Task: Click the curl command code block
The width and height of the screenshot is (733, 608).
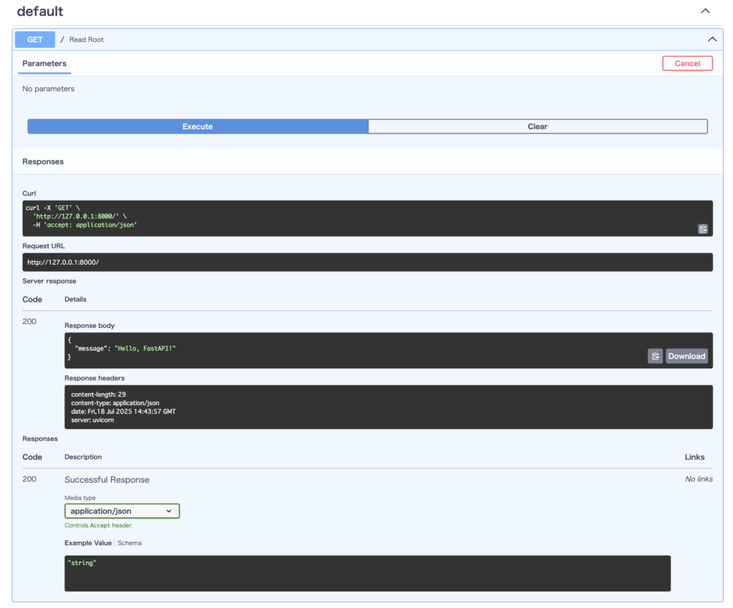Action: [367, 218]
